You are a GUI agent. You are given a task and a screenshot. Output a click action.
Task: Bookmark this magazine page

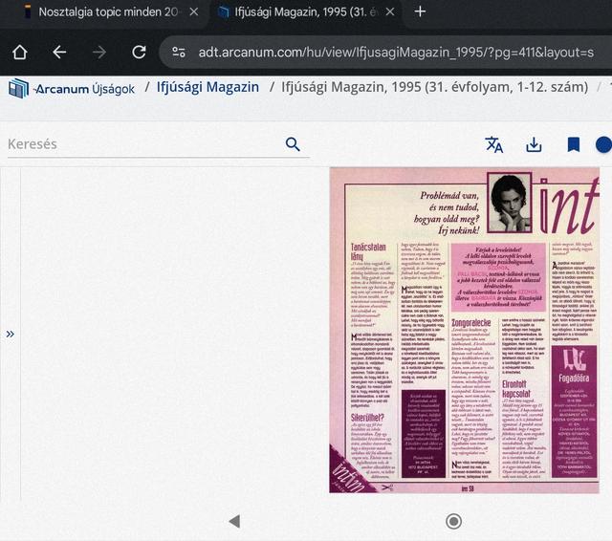pyautogui.click(x=573, y=144)
